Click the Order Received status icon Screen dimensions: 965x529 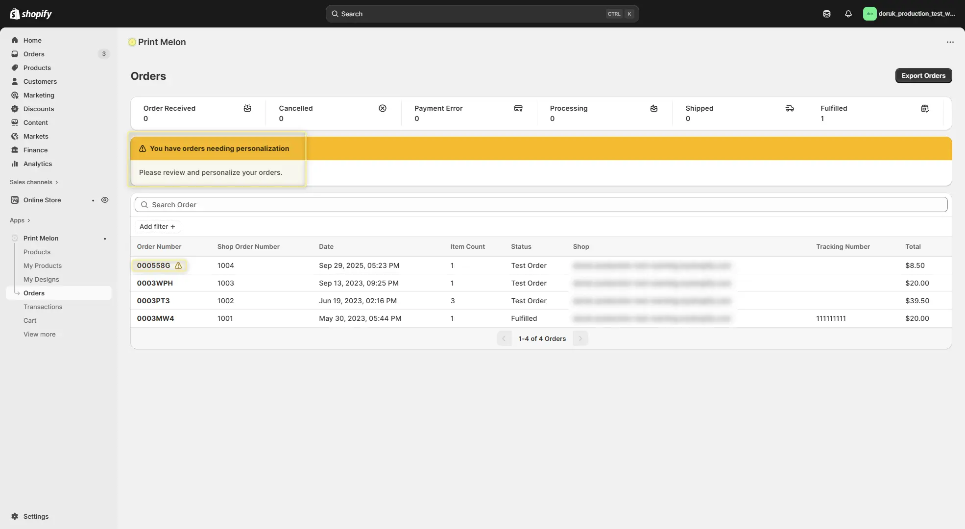click(x=247, y=108)
